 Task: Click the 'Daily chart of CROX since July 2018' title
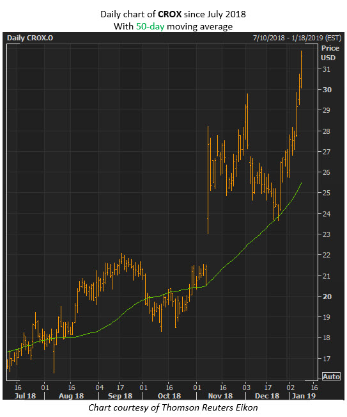coord(173,14)
